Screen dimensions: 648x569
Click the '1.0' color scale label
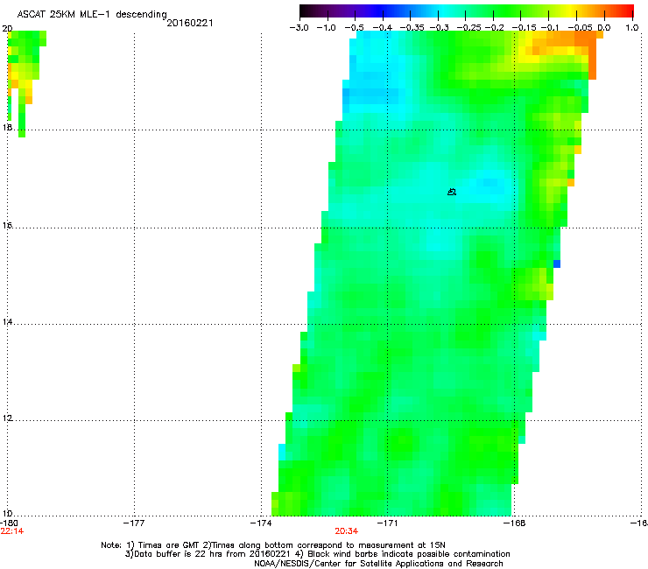[x=632, y=28]
